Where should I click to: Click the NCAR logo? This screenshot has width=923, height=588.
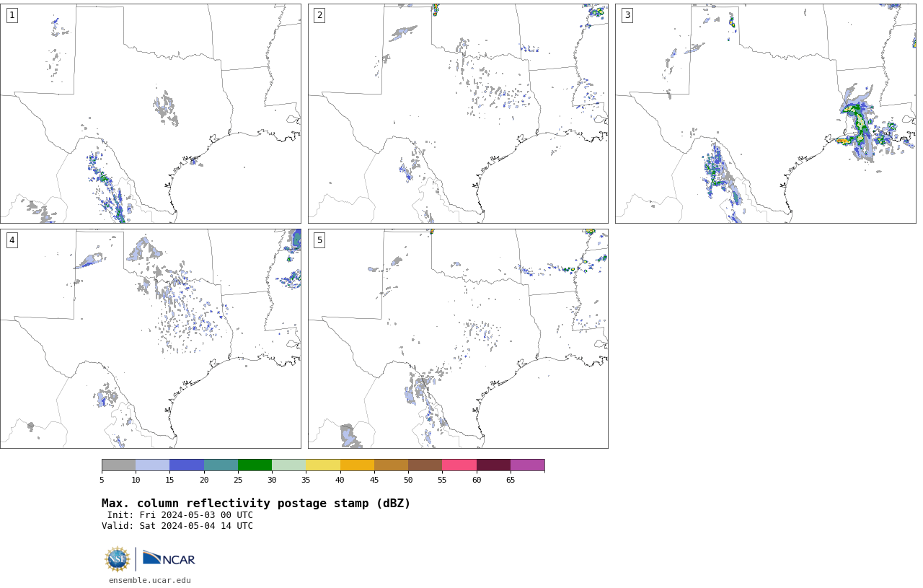(169, 558)
